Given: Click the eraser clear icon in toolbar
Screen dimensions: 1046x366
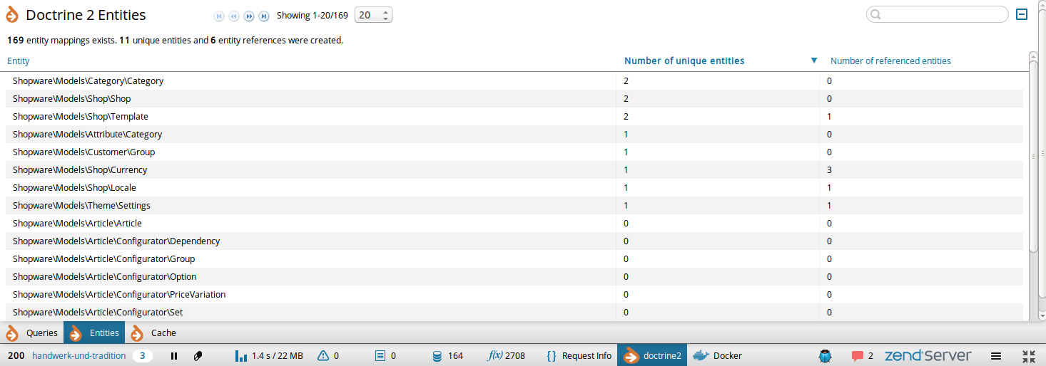Looking at the screenshot, I should [x=198, y=356].
